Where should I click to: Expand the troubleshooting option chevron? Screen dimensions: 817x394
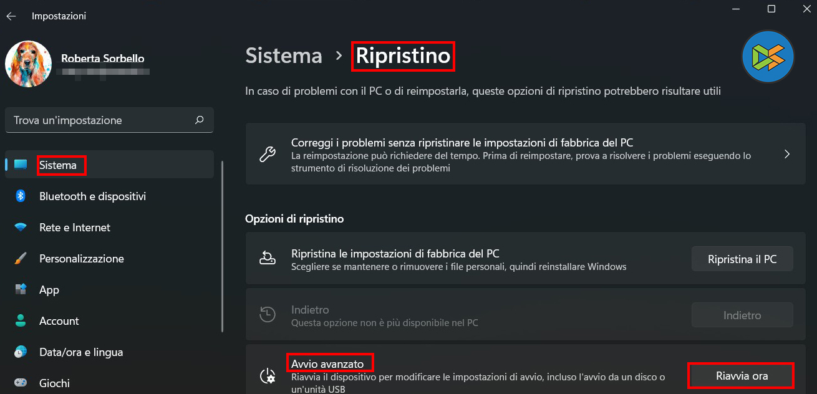(787, 154)
